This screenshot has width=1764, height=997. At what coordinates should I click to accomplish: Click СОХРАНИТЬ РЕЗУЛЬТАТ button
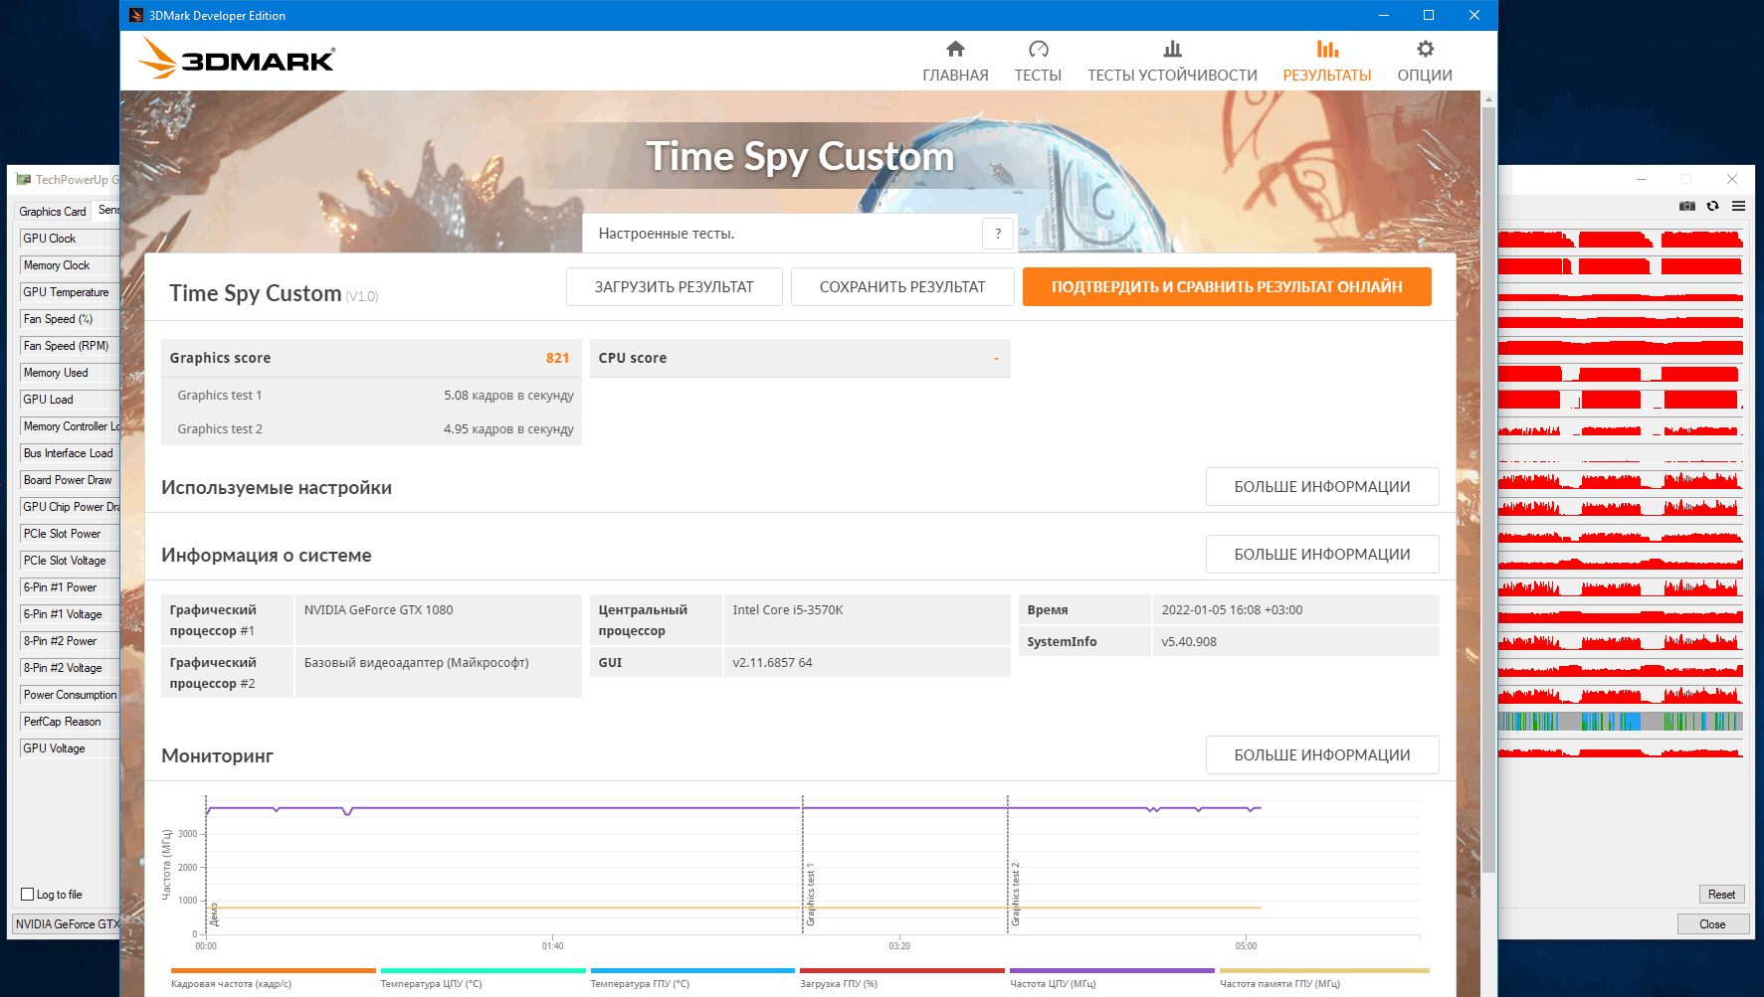tap(902, 286)
